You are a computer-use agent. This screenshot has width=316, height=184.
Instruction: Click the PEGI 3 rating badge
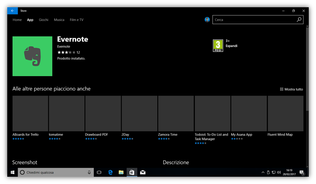(218, 46)
